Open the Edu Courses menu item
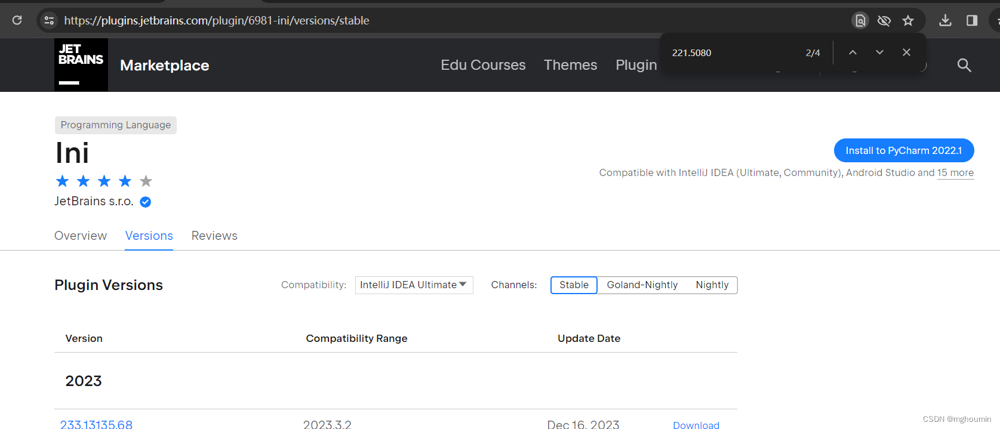The width and height of the screenshot is (1000, 429). 483,65
